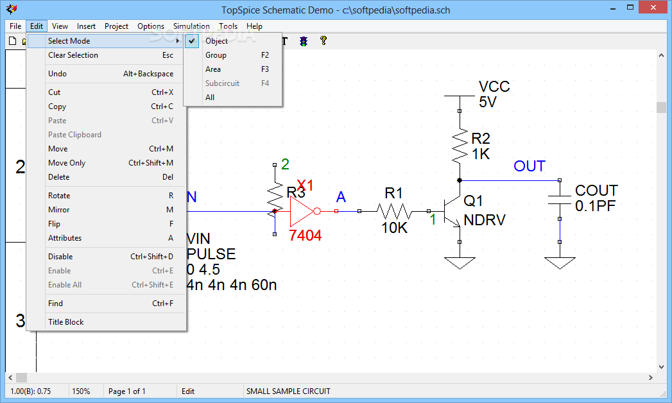Click the horizontal scrollbar thumb

[21, 378]
